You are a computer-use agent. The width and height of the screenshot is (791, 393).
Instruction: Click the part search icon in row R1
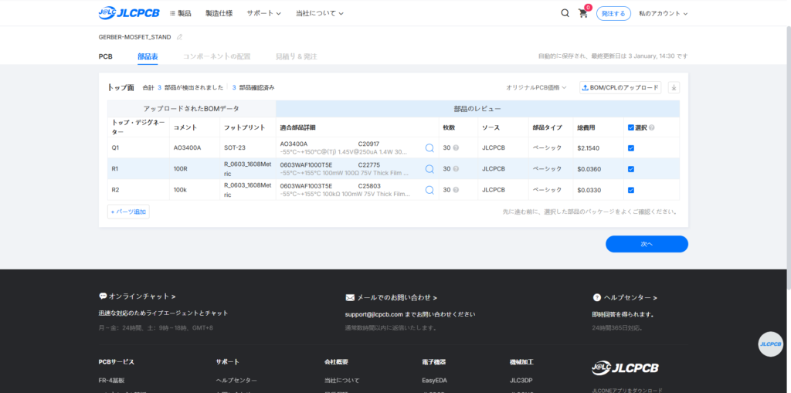point(429,169)
